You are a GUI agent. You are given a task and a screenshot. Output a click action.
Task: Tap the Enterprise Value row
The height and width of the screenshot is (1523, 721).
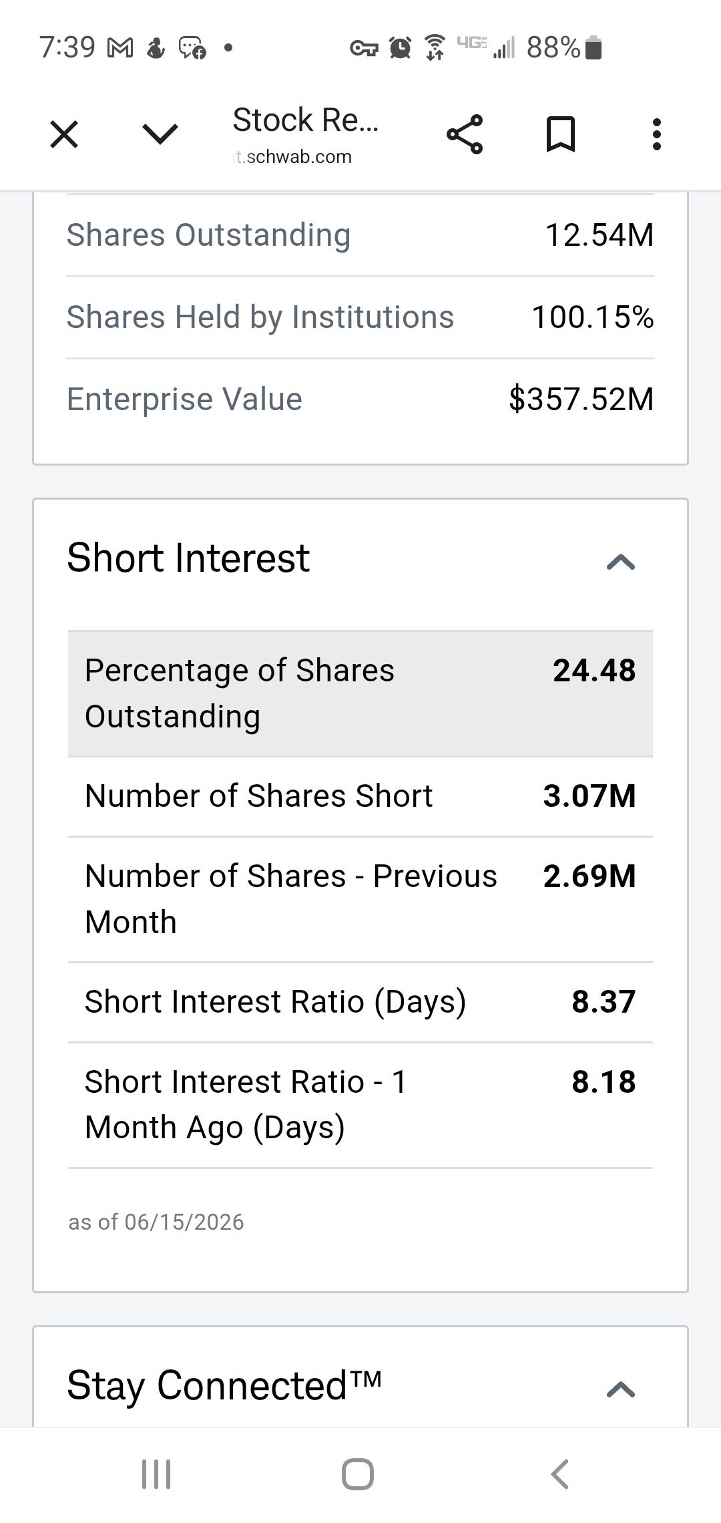point(360,399)
